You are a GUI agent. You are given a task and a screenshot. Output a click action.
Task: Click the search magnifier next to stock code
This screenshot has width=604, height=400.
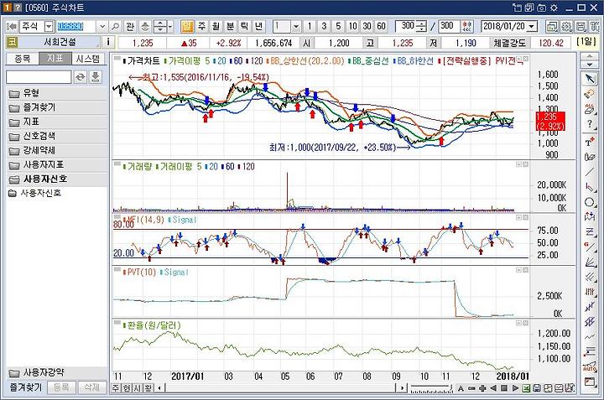click(x=115, y=27)
